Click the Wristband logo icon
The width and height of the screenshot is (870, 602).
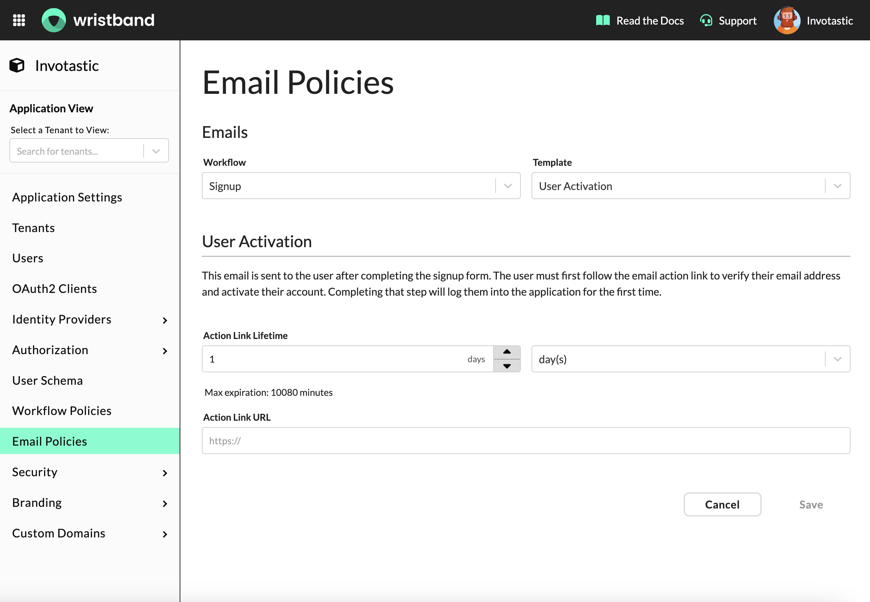pos(53,21)
